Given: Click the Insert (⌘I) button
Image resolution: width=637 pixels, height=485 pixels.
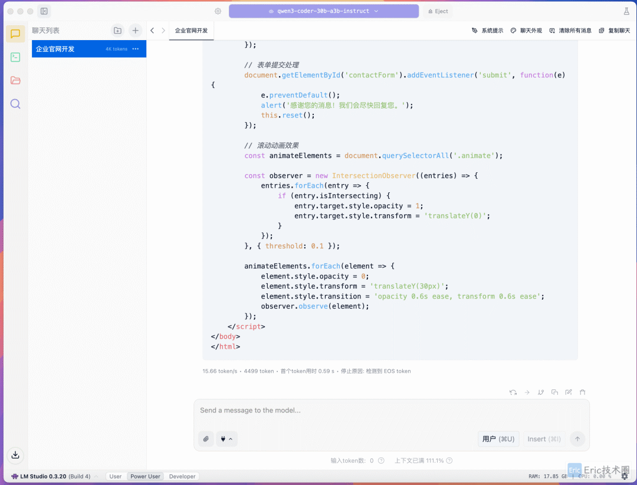Looking at the screenshot, I should [544, 439].
